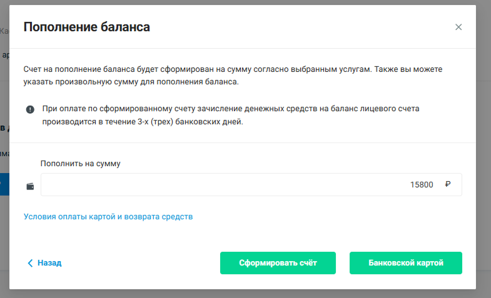Click the Сформировать счёт button

click(x=278, y=263)
